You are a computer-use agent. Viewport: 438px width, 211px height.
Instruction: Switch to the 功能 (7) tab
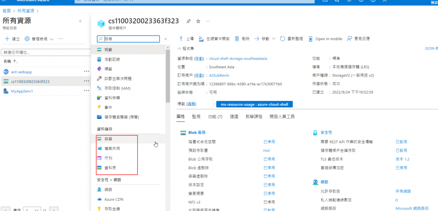coord(216,117)
